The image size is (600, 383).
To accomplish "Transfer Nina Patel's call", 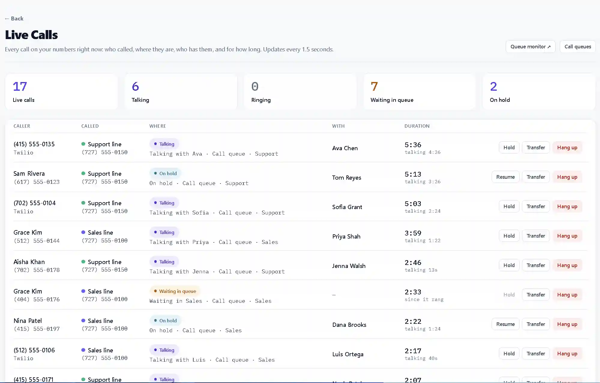I will pyautogui.click(x=536, y=324).
